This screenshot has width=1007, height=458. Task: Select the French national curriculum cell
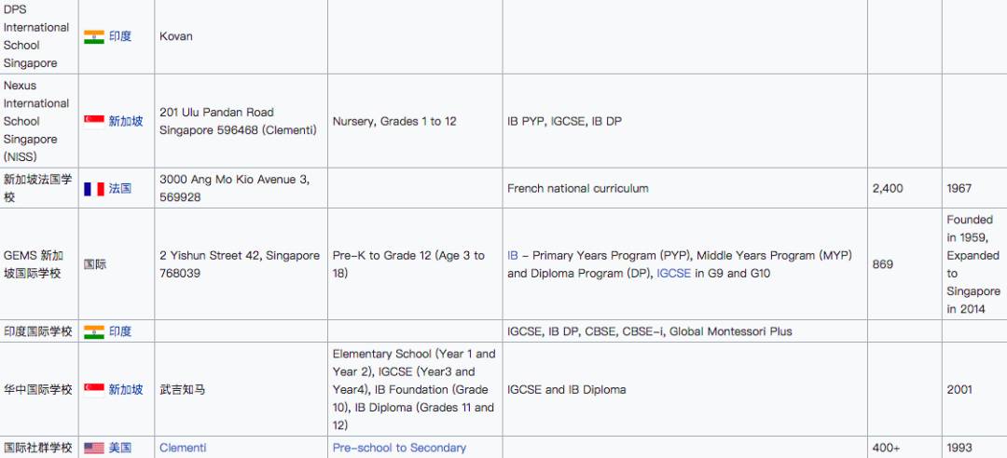pyautogui.click(x=577, y=188)
